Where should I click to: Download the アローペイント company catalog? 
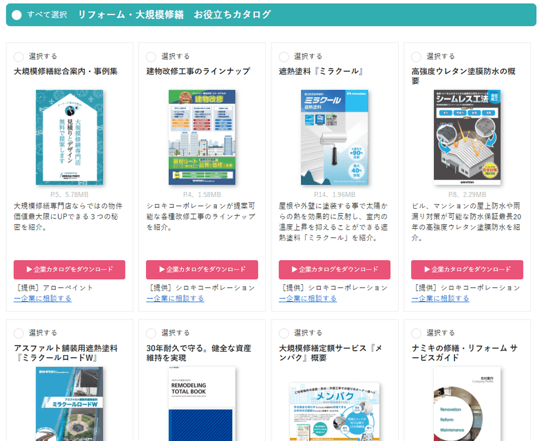coord(69,269)
